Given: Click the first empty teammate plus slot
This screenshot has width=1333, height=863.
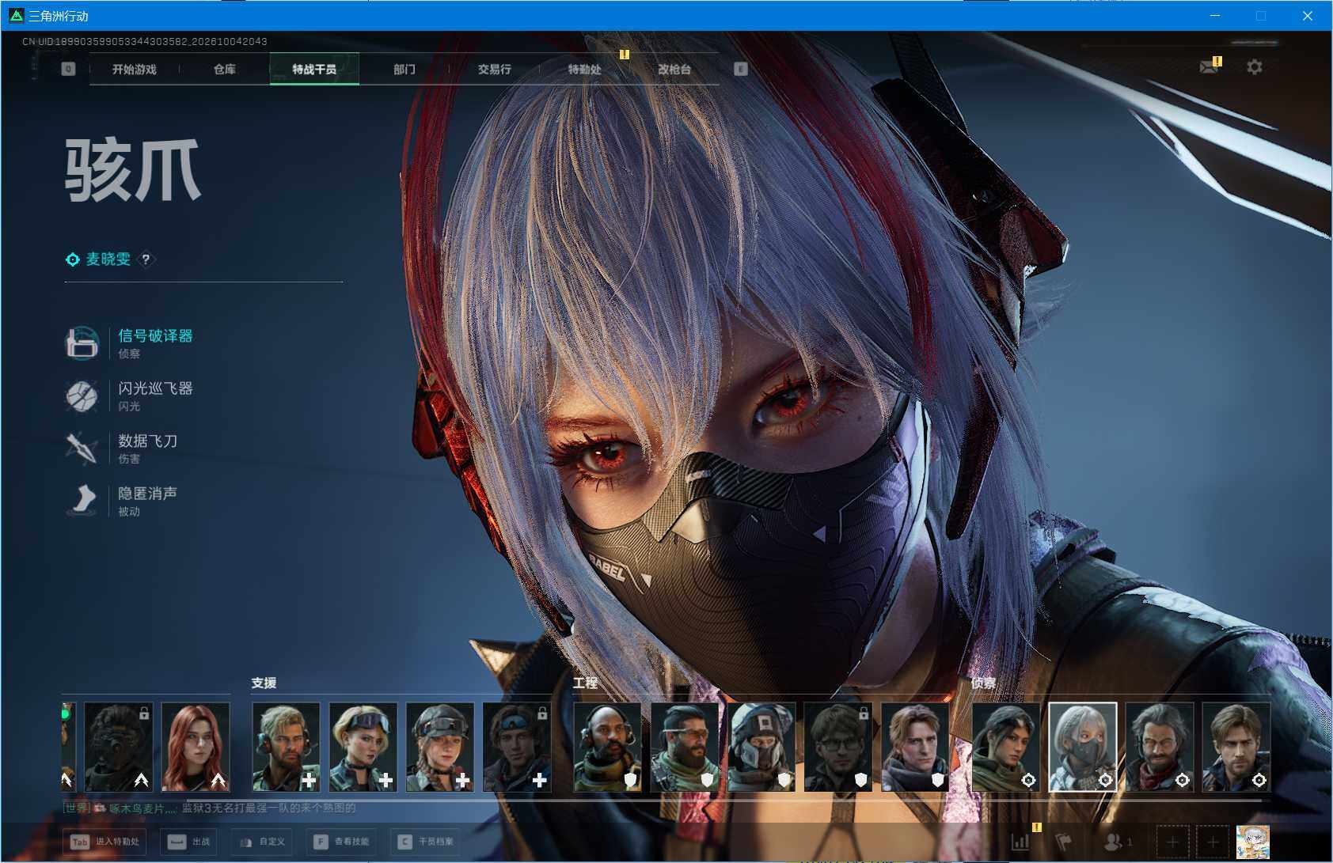Looking at the screenshot, I should [x=1172, y=842].
